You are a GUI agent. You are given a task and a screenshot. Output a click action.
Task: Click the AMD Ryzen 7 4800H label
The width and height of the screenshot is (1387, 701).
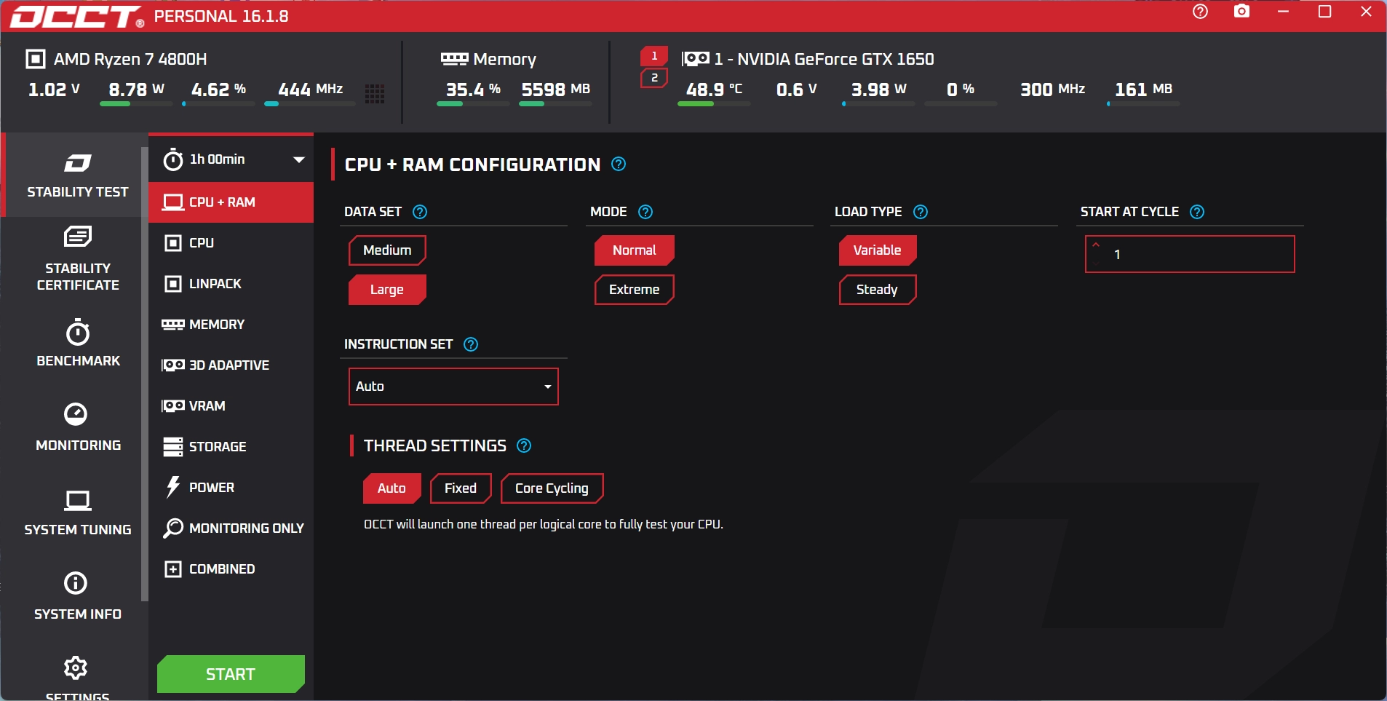pyautogui.click(x=130, y=59)
